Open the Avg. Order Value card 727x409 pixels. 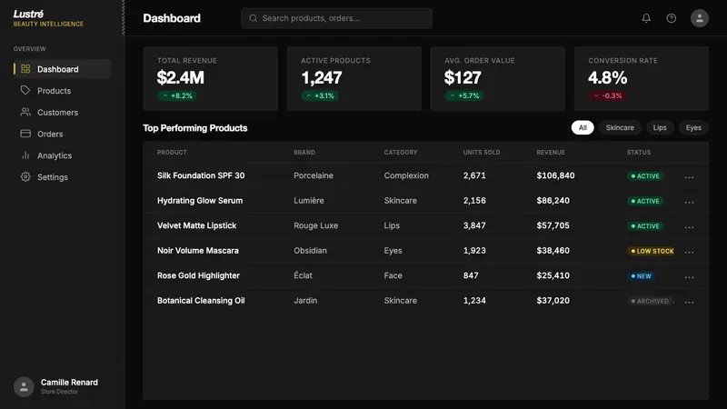coord(498,78)
